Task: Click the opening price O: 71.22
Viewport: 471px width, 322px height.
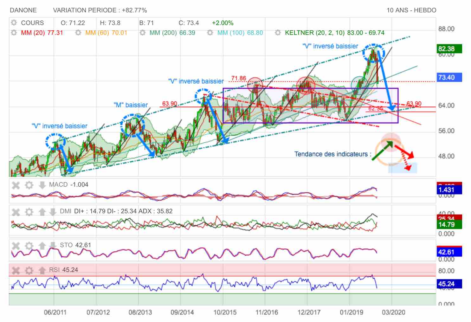Action: 73,23
